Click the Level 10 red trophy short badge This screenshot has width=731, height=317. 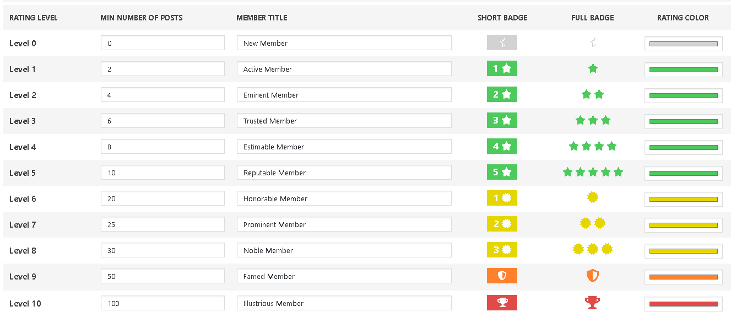(502, 303)
